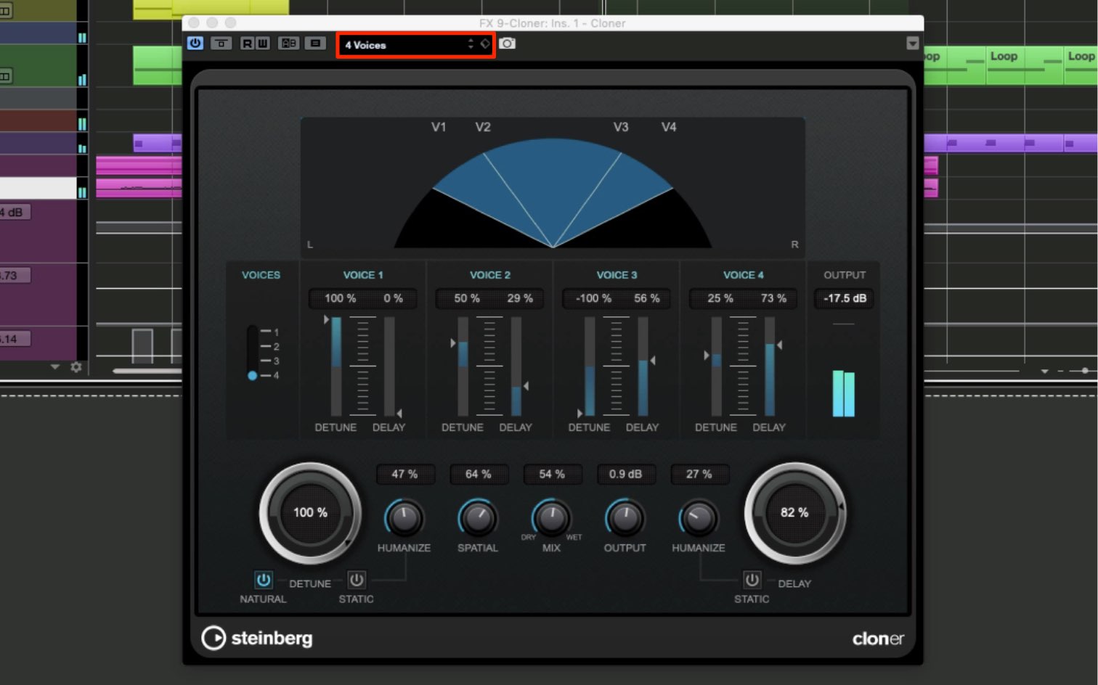Select the rightmost green Loop clip in the project window
1098x685 pixels.
click(1081, 65)
